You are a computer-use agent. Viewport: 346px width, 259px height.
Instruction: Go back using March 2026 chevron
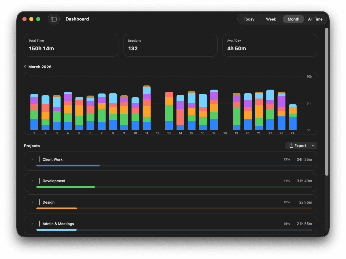[25, 67]
